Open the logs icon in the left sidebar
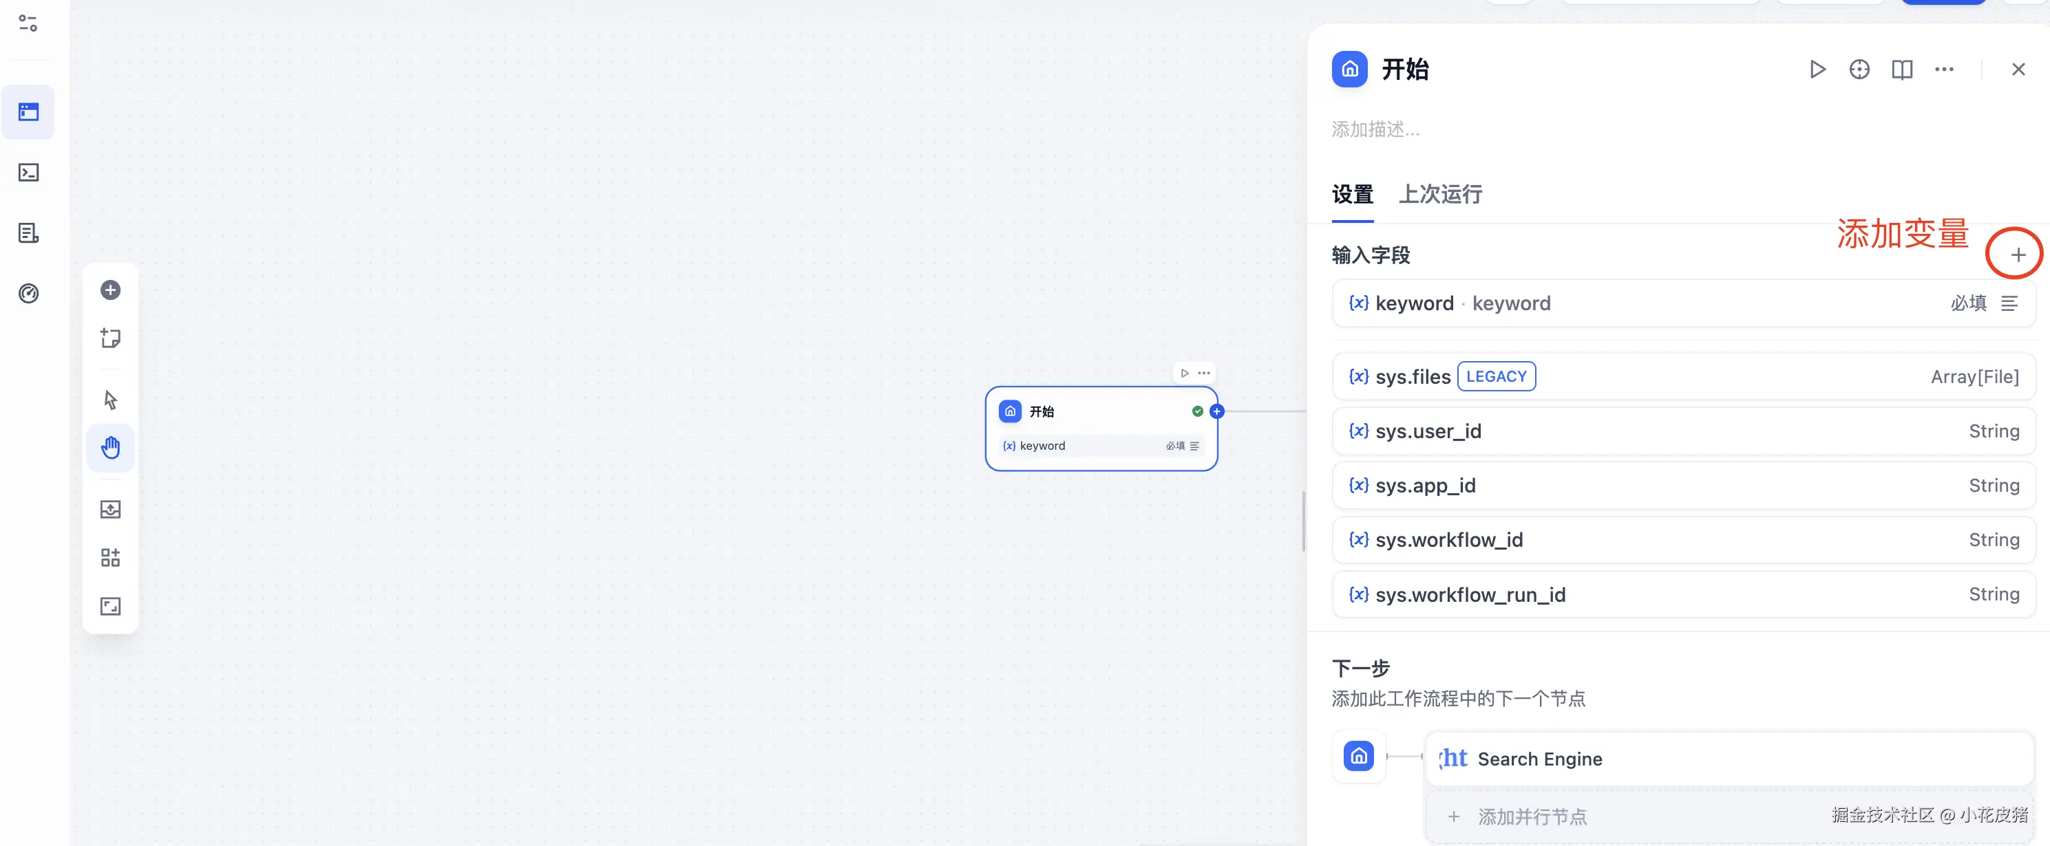Image resolution: width=2050 pixels, height=846 pixels. point(29,233)
